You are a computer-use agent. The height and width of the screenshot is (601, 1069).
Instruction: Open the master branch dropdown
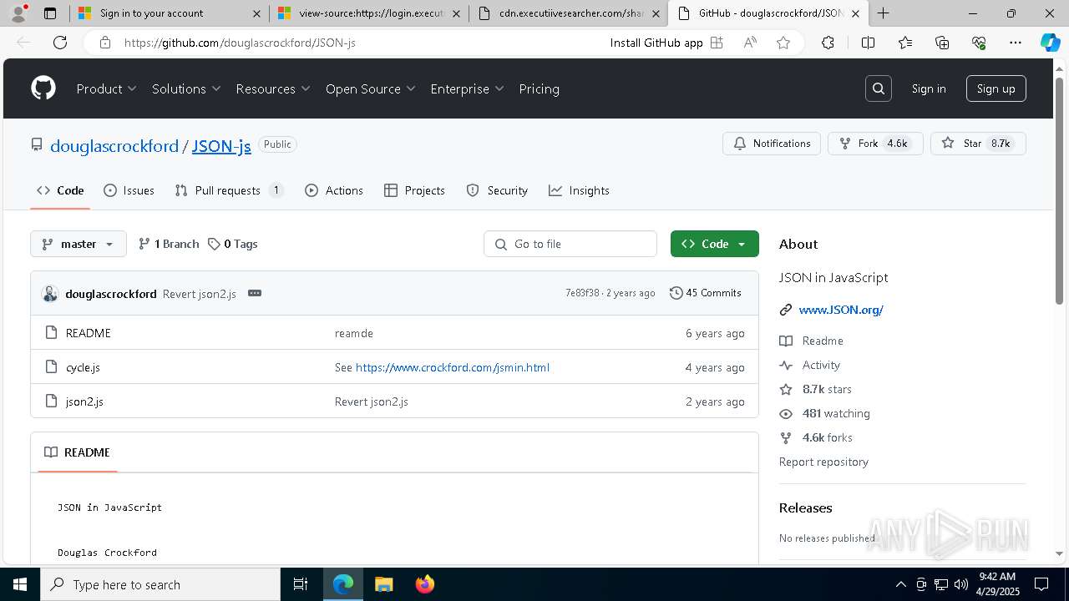click(79, 244)
